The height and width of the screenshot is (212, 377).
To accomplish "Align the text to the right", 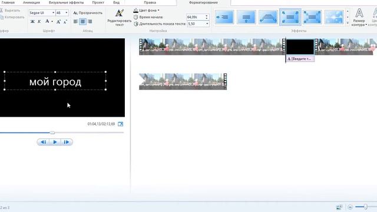I will [90, 22].
